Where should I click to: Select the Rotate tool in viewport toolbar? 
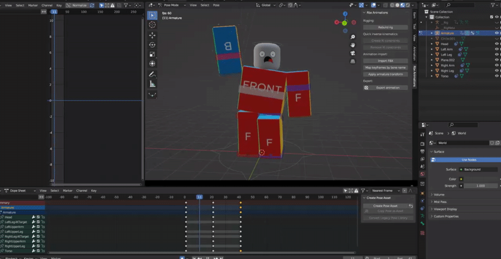coord(152,45)
